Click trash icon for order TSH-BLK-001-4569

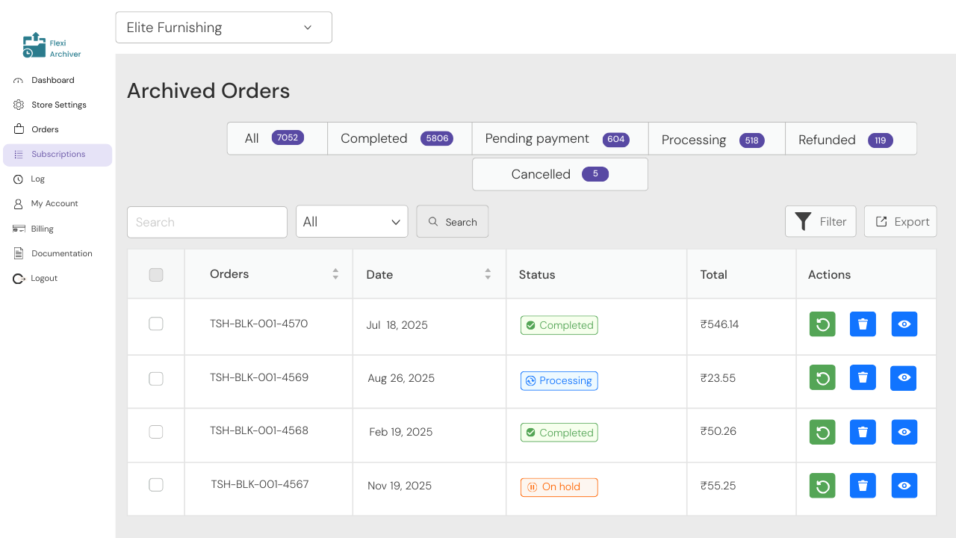[863, 378]
